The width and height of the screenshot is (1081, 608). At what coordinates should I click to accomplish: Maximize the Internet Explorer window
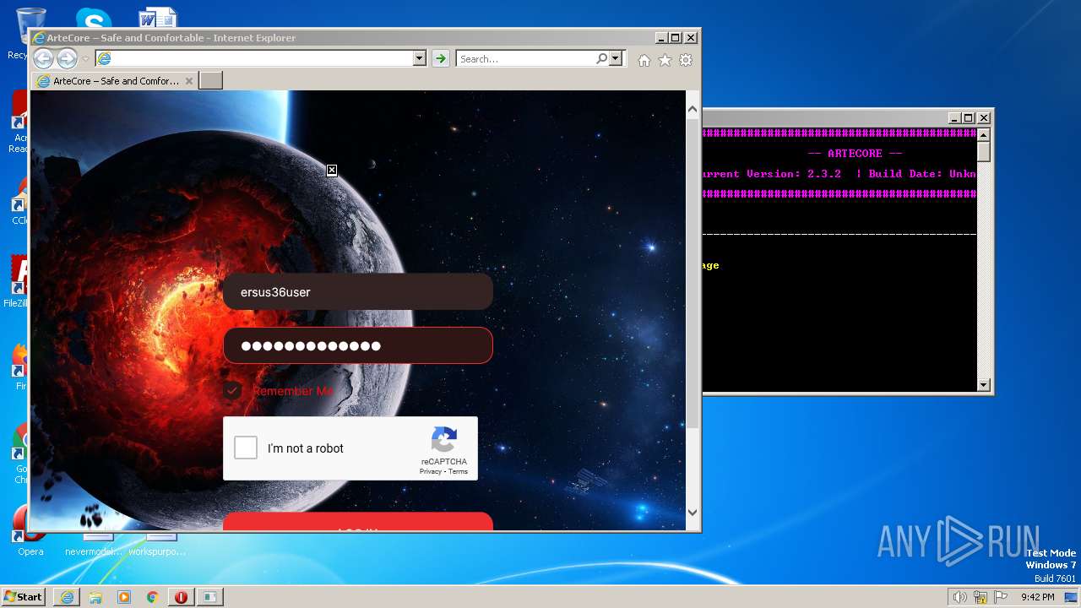click(675, 38)
